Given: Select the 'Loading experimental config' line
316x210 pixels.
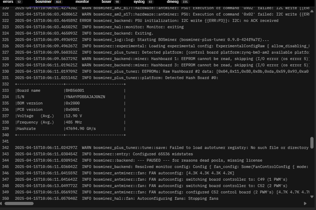Looking at the screenshot, I should [162, 46].
